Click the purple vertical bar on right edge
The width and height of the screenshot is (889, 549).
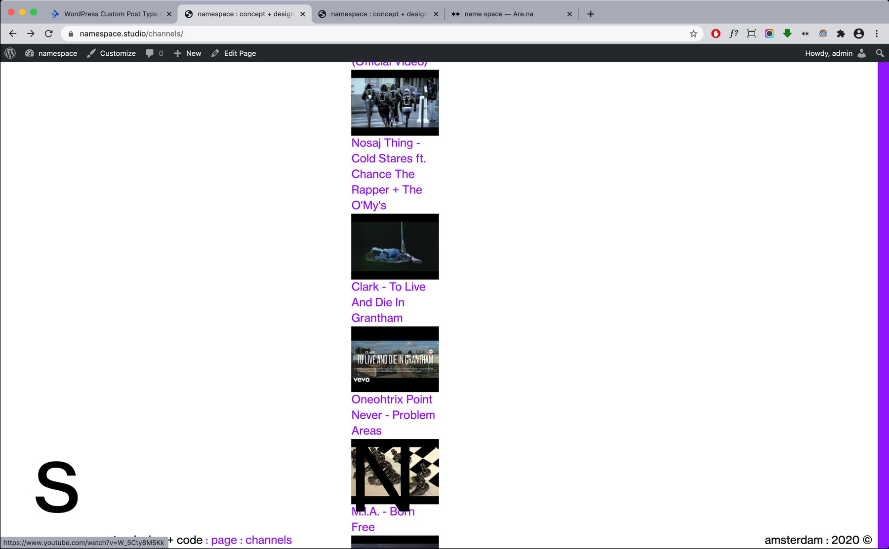point(883,305)
